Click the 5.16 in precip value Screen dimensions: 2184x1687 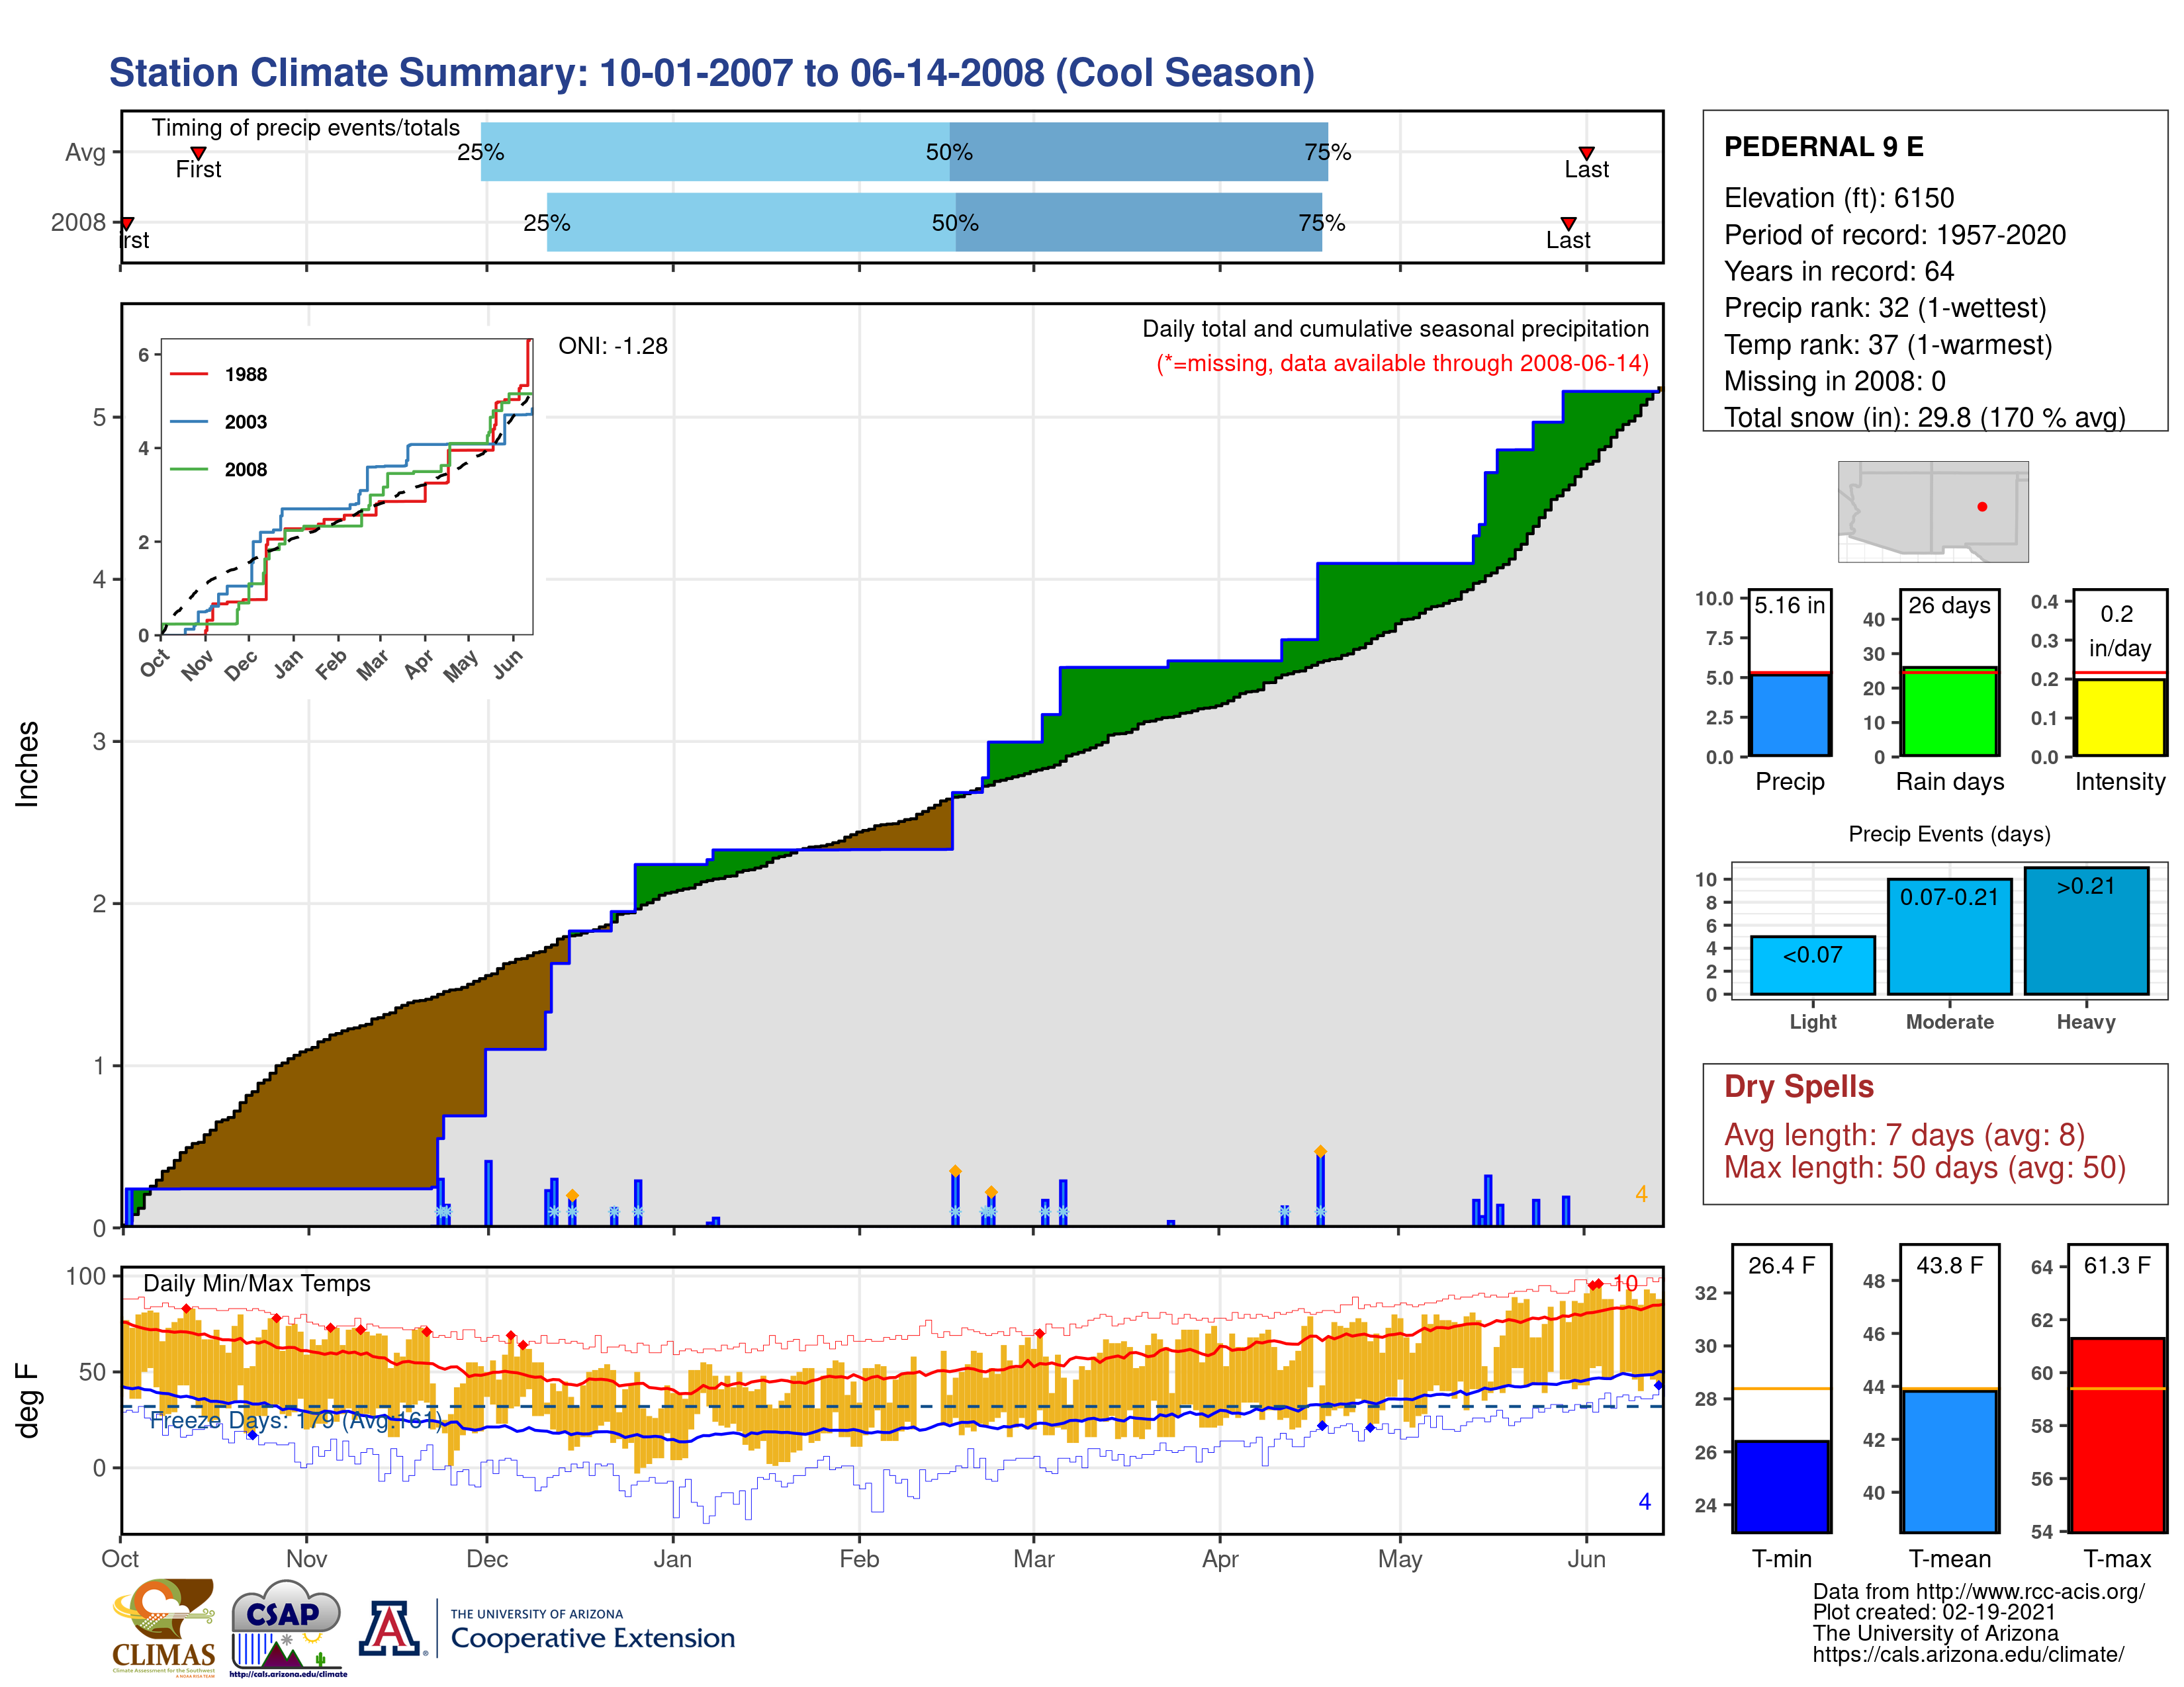tap(1790, 605)
